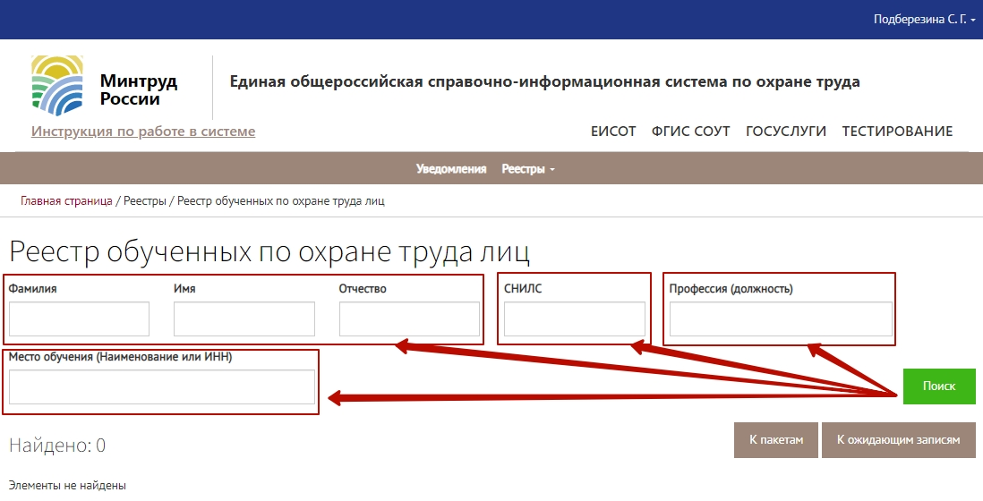Open the Инструкция по работе в системе link
Viewport: 983px width, 501px height.
point(143,132)
